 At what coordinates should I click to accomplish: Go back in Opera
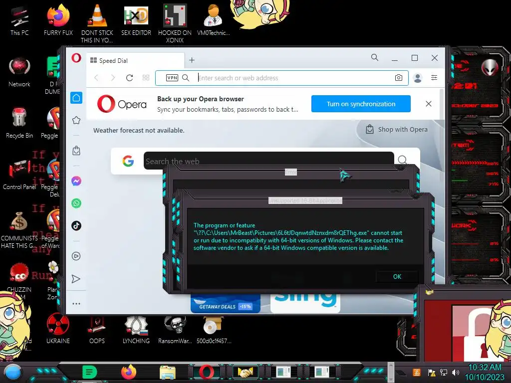(x=96, y=78)
